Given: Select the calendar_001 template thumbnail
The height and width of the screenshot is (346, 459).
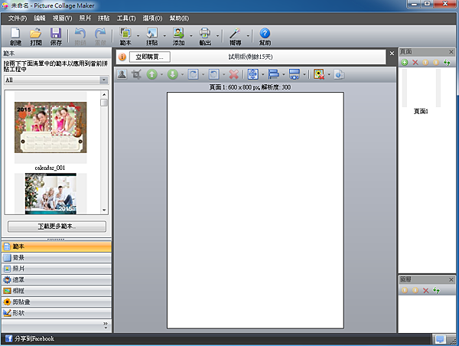Looking at the screenshot, I should pos(50,128).
